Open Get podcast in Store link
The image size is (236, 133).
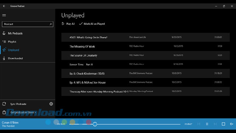(23, 112)
